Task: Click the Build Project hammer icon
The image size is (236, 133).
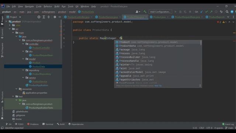Action: pyautogui.click(x=145, y=11)
